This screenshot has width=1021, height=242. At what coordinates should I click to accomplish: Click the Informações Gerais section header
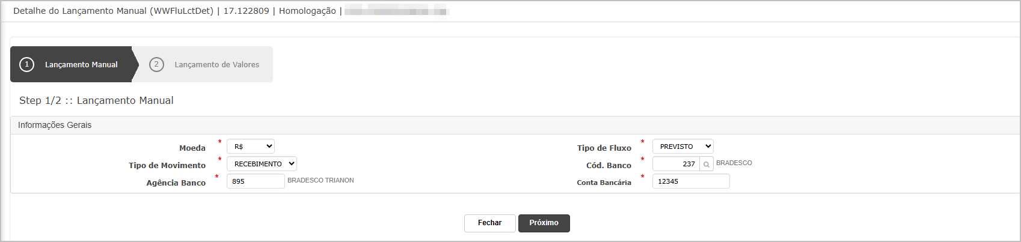pos(55,125)
